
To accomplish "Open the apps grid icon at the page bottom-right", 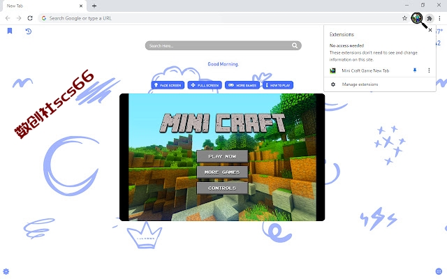I will (x=439, y=271).
